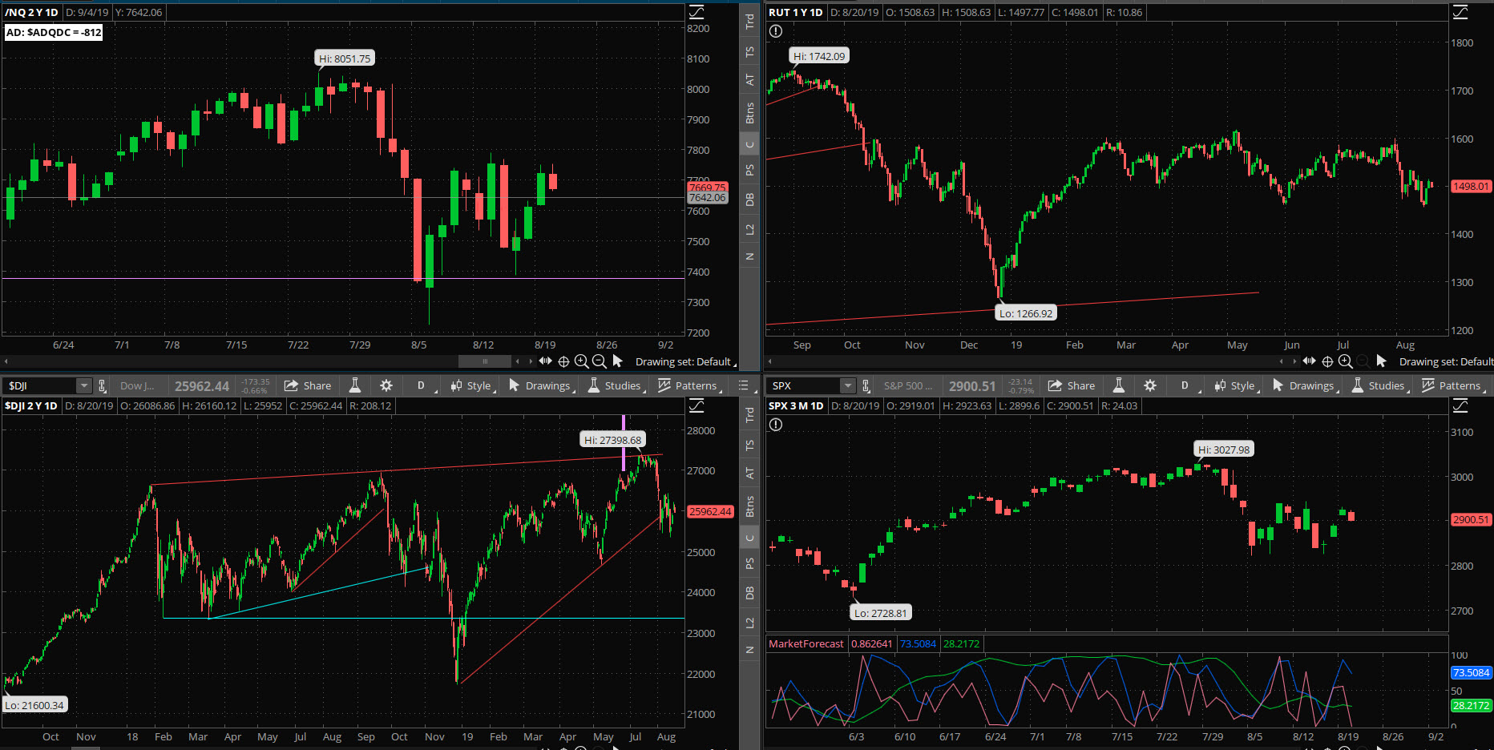
Task: Click symbol link clip icon beside SPX field
Action: point(866,386)
